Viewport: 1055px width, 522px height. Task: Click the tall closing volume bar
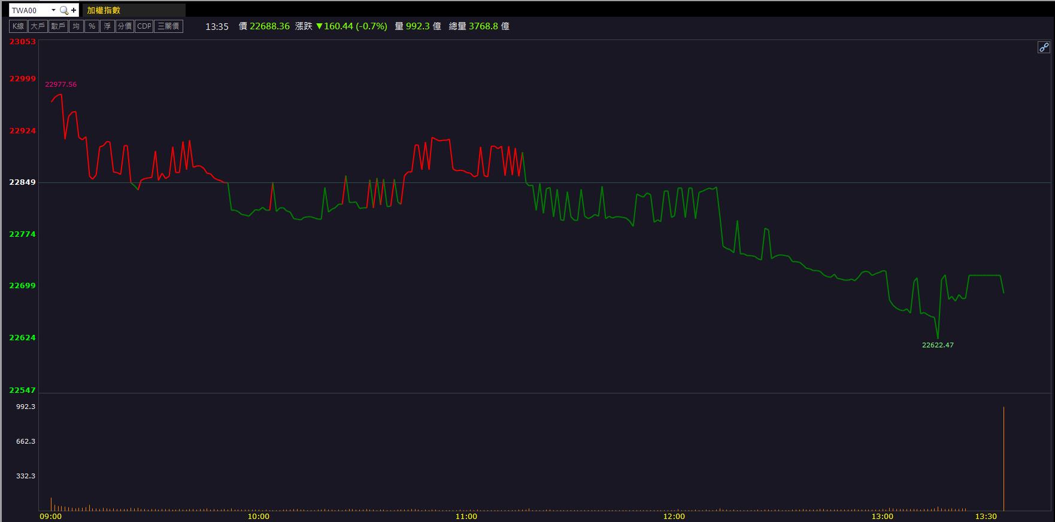(x=1004, y=459)
